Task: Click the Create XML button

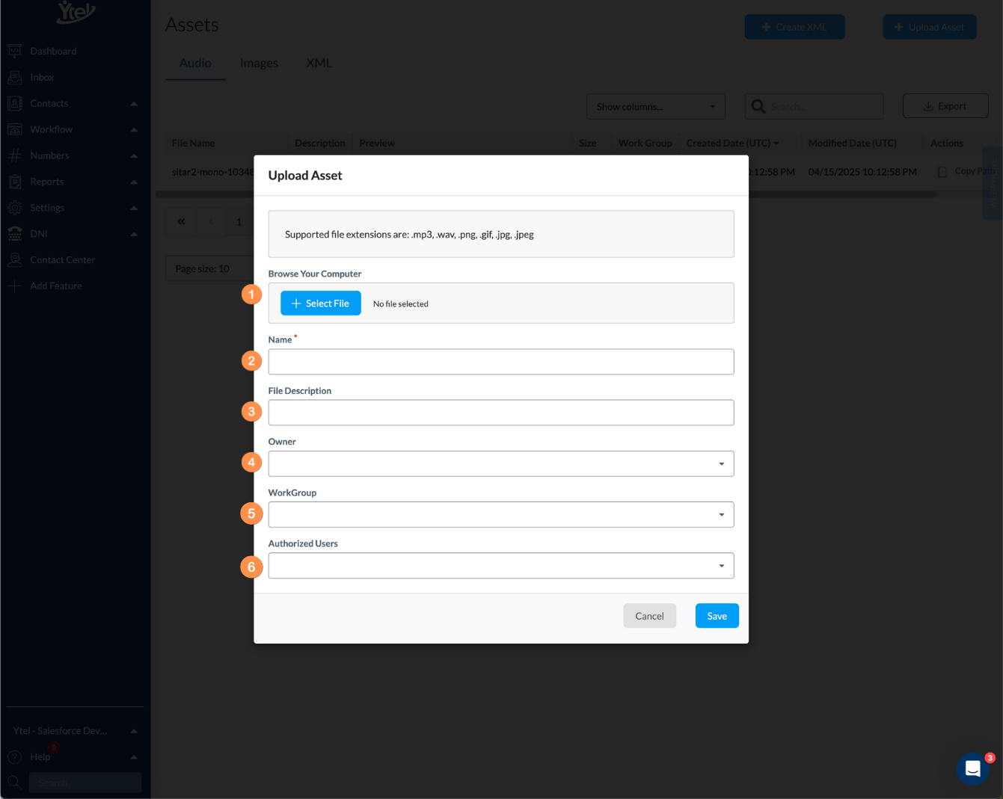Action: click(x=794, y=27)
